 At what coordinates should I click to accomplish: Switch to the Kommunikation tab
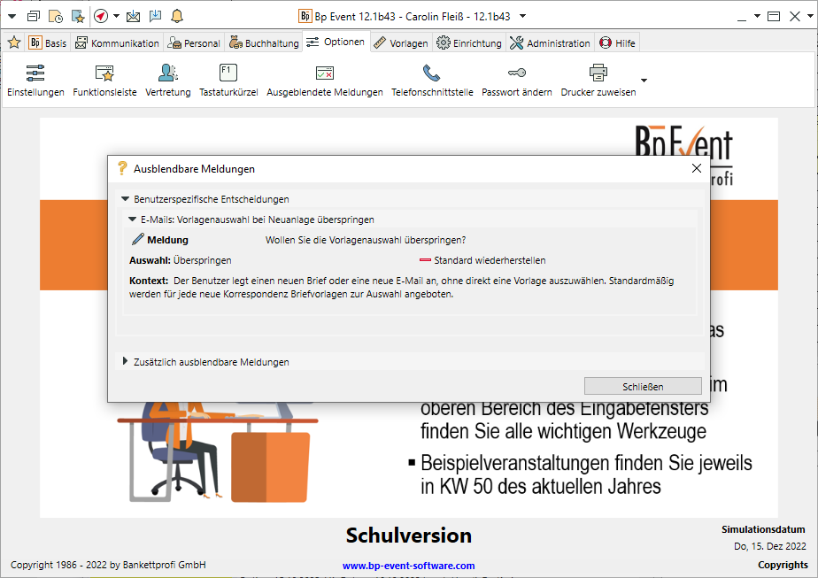tap(117, 42)
